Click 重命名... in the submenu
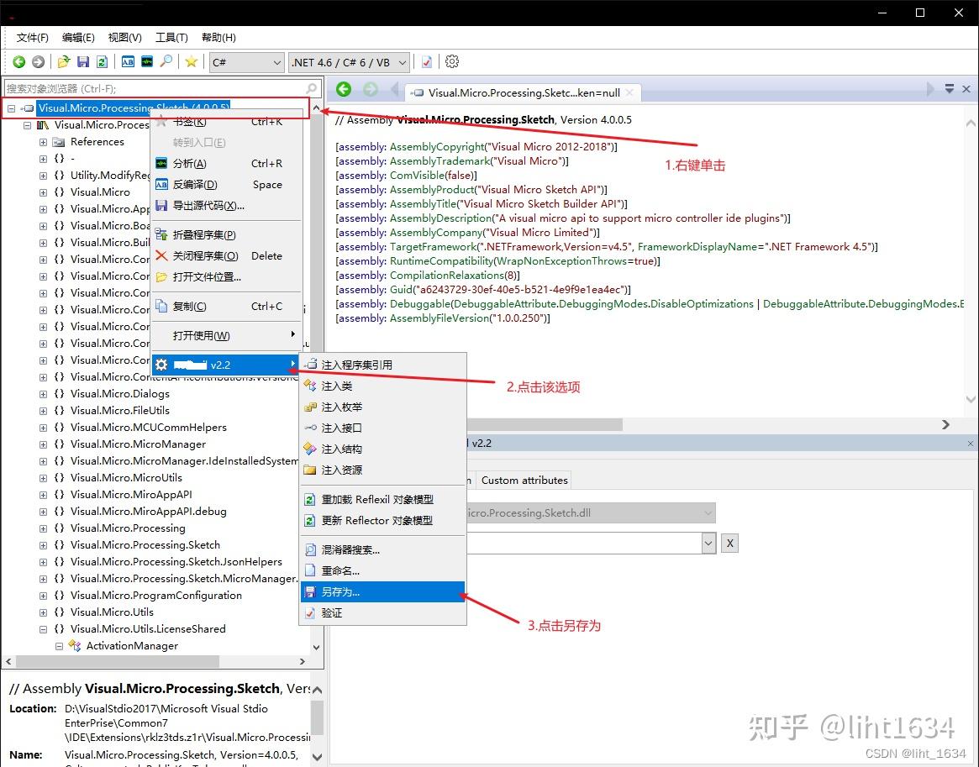The height and width of the screenshot is (767, 979). (382, 571)
